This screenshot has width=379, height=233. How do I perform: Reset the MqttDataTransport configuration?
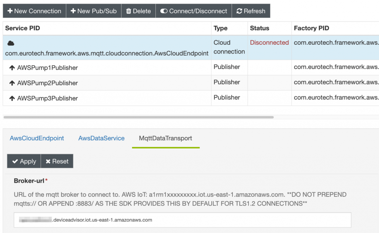[x=57, y=161]
